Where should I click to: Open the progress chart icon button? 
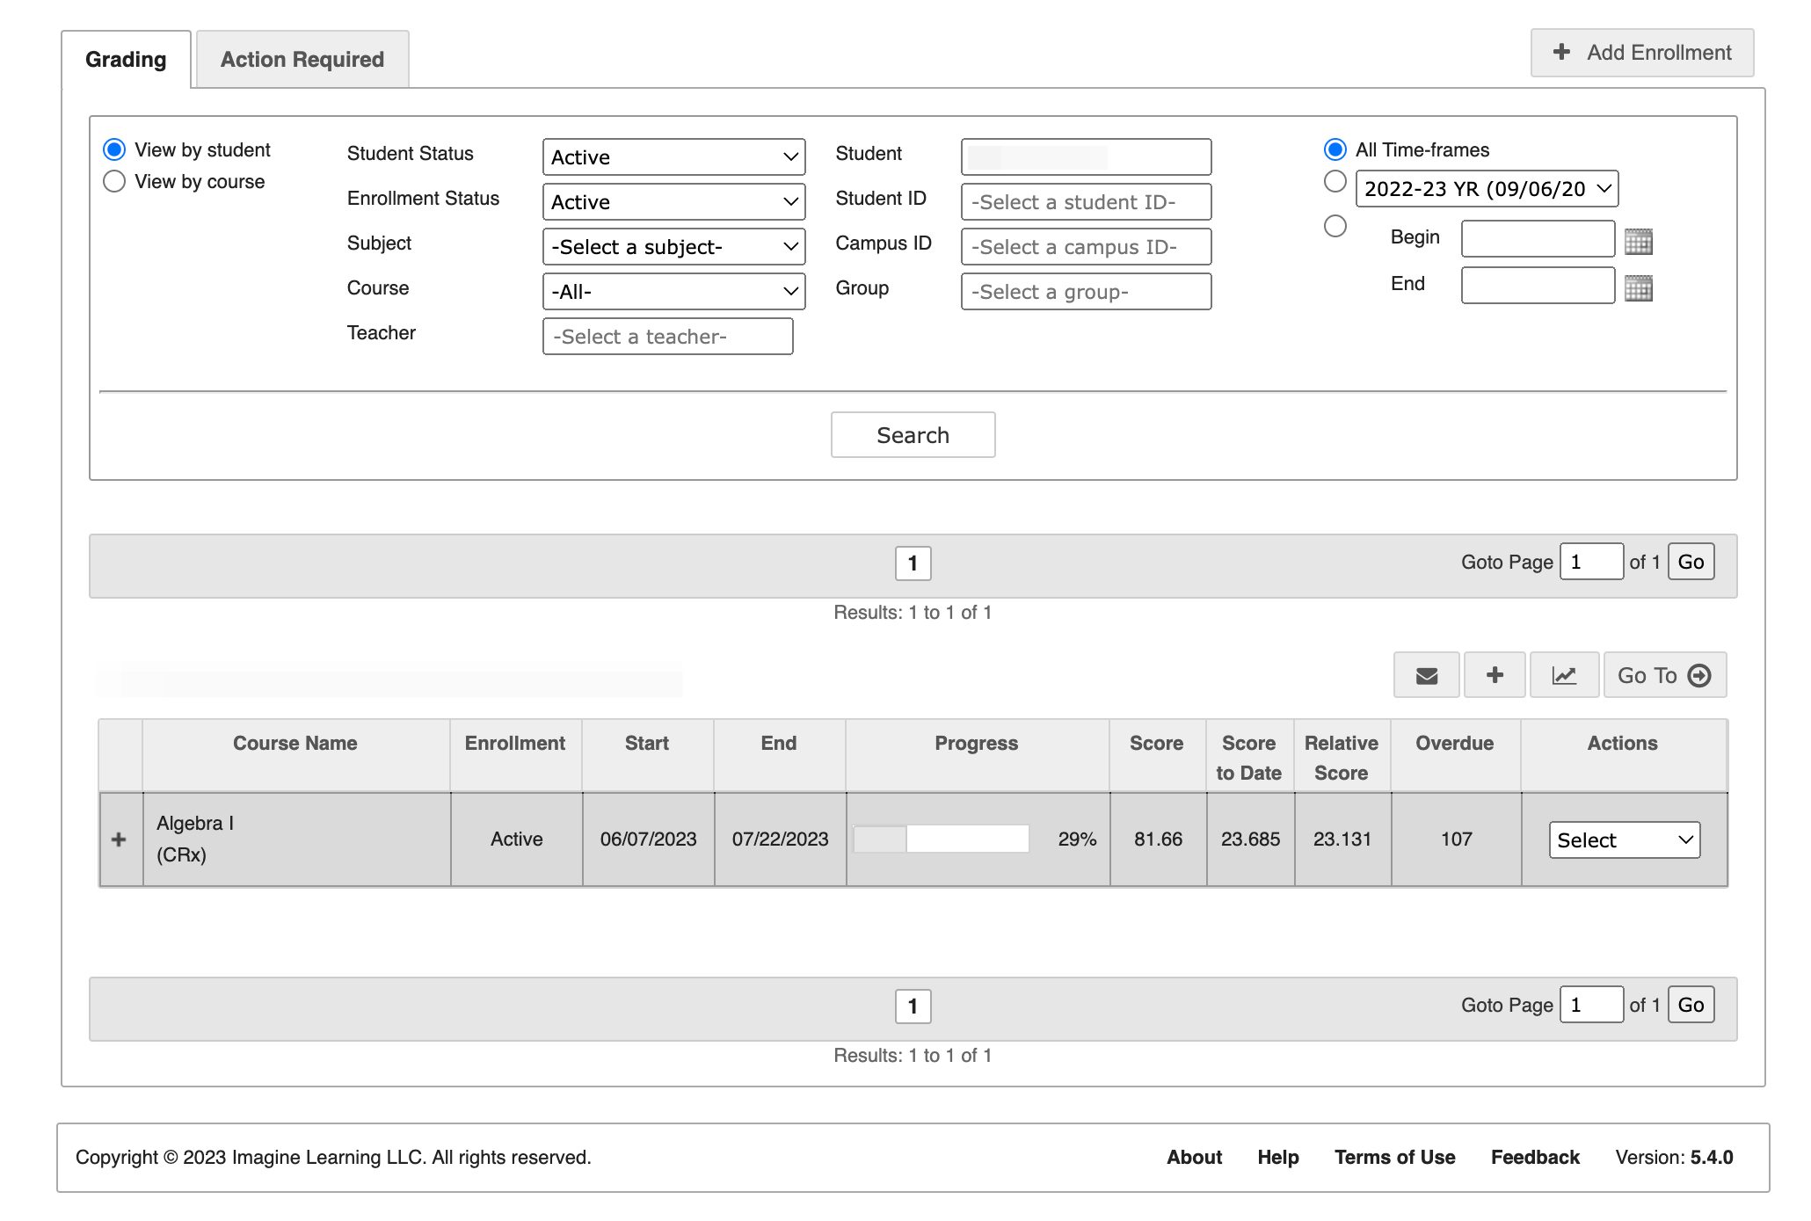[x=1564, y=675]
